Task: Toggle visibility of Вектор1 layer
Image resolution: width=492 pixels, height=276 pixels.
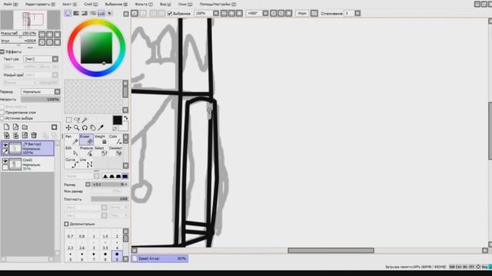Action: point(5,145)
